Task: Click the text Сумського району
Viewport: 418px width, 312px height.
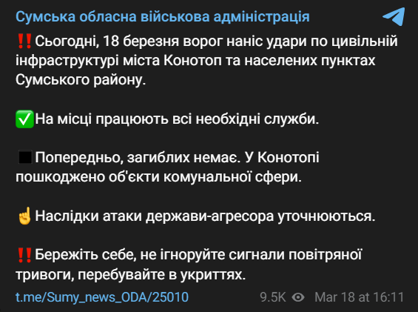Action: 81,80
